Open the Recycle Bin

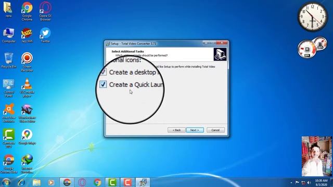coord(8,60)
